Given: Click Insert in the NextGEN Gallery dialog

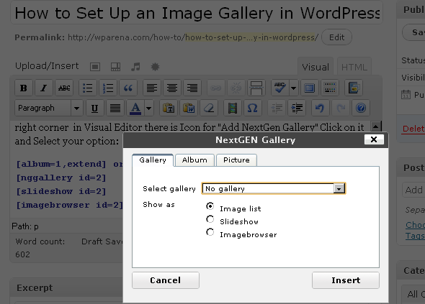Looking at the screenshot, I should tap(346, 280).
